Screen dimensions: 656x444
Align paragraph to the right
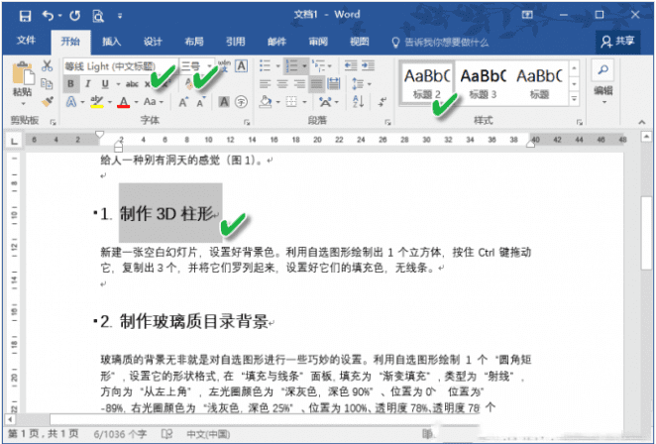[x=299, y=83]
